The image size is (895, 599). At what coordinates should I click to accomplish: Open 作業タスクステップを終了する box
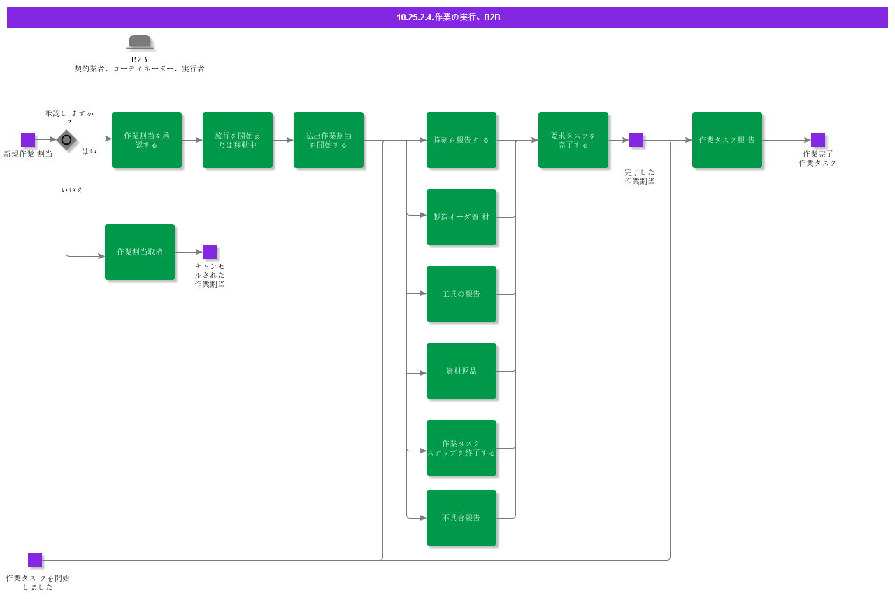point(461,448)
